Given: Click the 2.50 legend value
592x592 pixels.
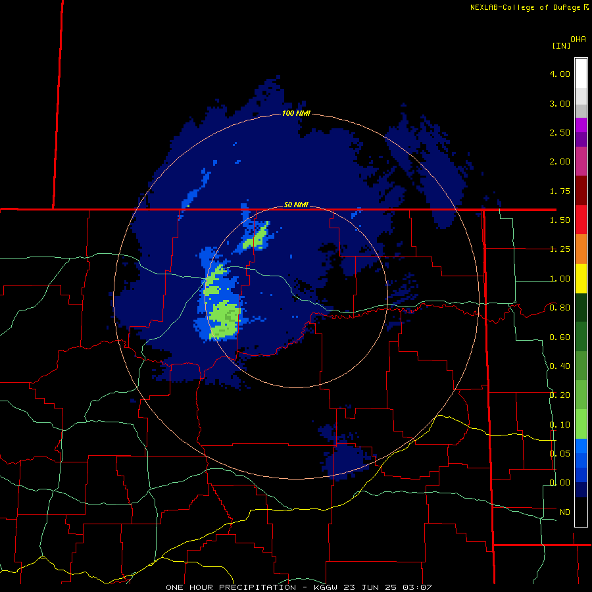Looking at the screenshot, I should point(560,132).
